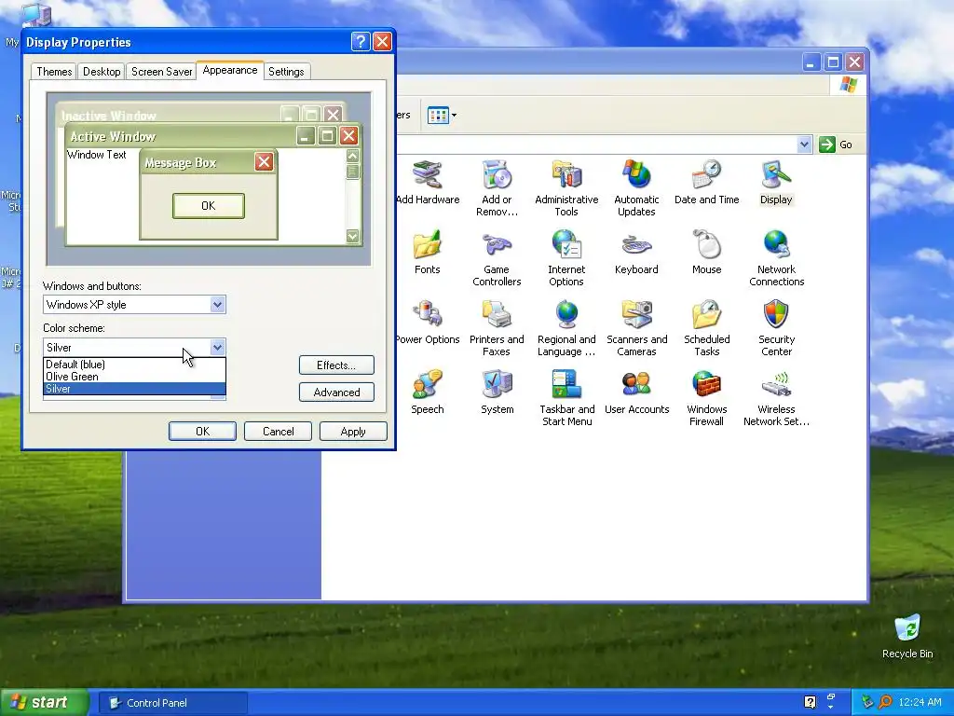
Task: Click the Advanced button
Action: pyautogui.click(x=336, y=392)
